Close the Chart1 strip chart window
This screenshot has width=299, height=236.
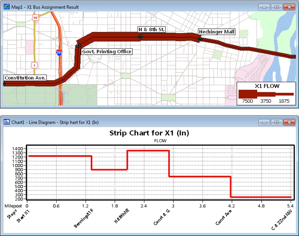click(289, 122)
